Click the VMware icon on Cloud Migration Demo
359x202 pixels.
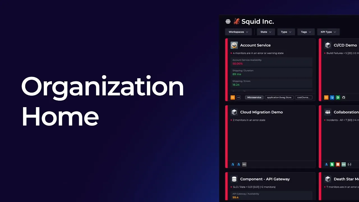pyautogui.click(x=244, y=164)
